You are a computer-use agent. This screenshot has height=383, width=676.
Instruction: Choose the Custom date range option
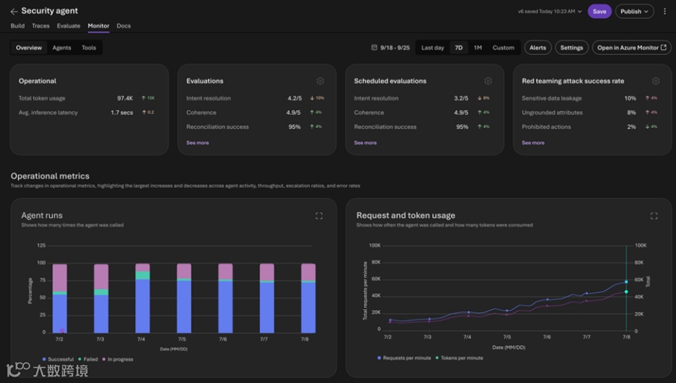pyautogui.click(x=503, y=48)
